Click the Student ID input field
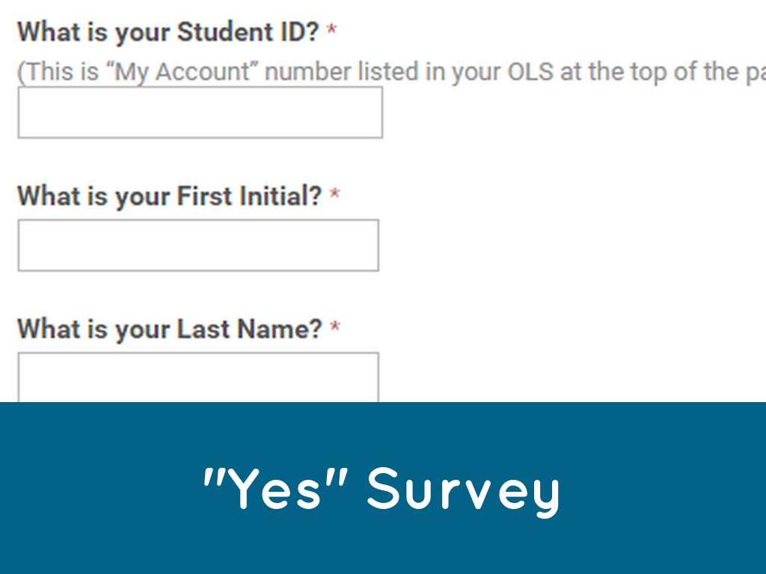Screen dimensions: 766x574 (200, 112)
